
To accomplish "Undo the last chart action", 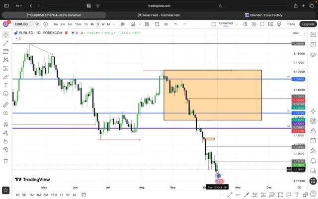I will 176,24.
